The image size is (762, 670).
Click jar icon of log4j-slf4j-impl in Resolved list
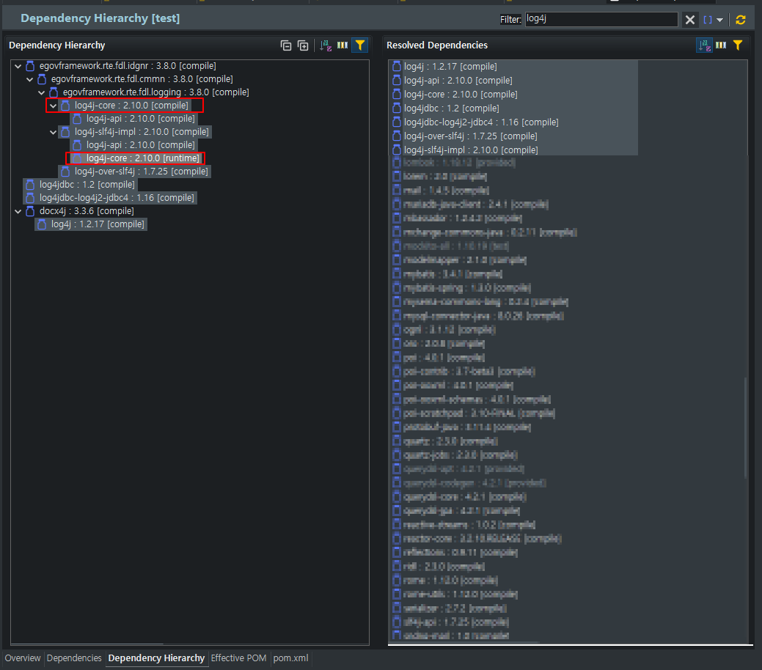tap(397, 150)
